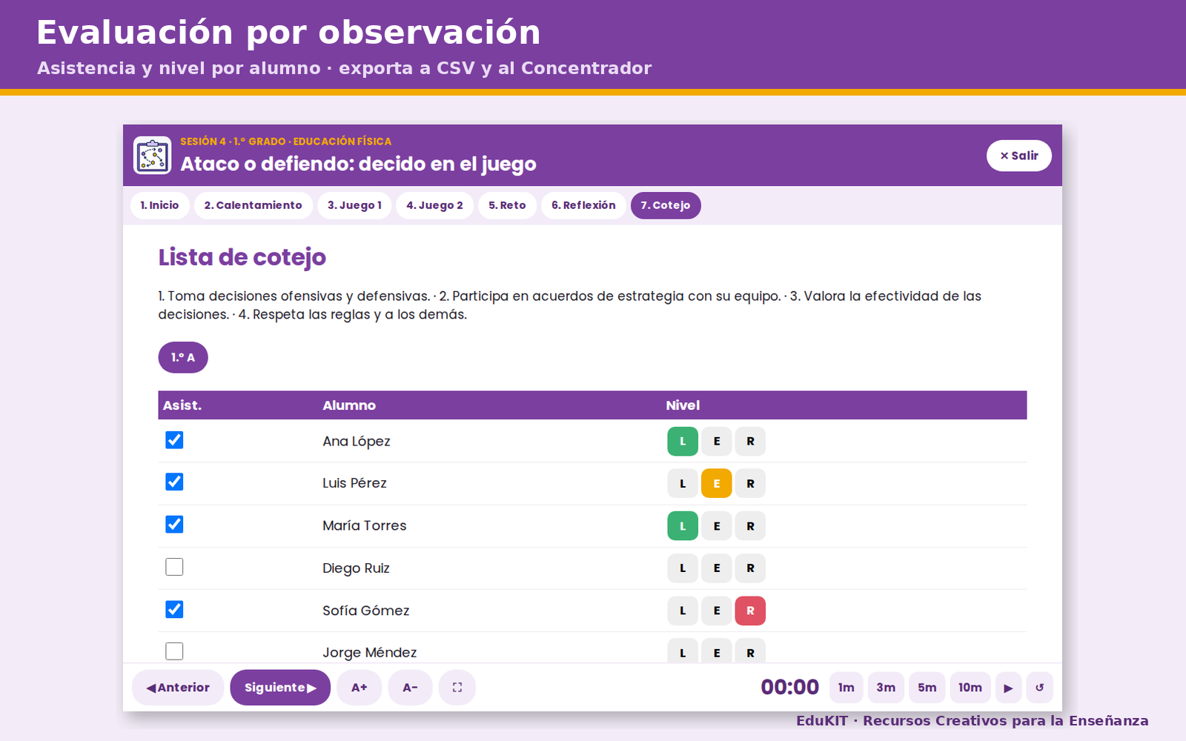
Task: Uncheck attendance for Luis Pérez
Action: click(174, 482)
